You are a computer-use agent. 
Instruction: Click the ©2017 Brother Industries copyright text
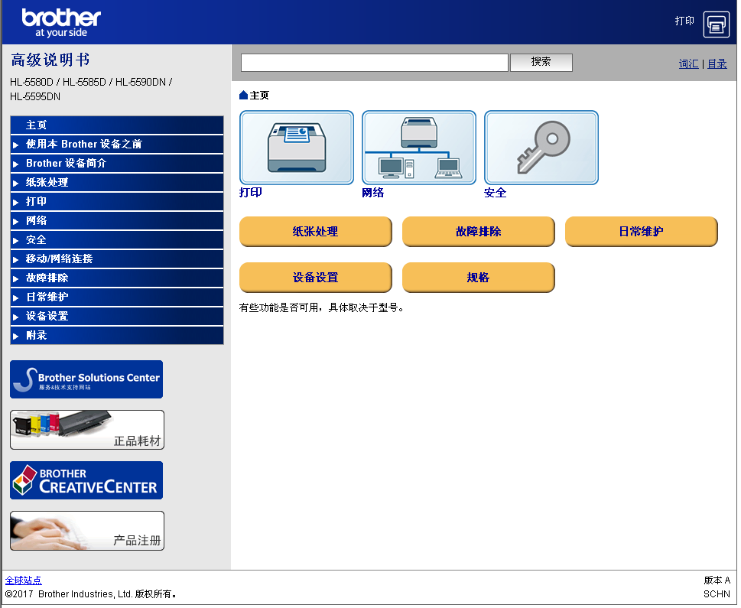click(x=91, y=593)
